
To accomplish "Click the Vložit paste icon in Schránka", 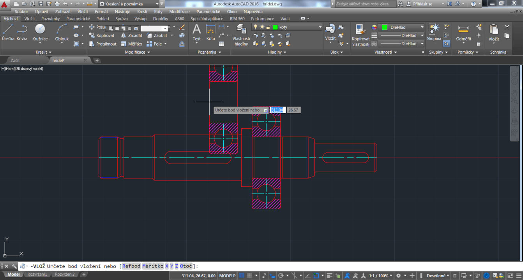I will tap(494, 30).
